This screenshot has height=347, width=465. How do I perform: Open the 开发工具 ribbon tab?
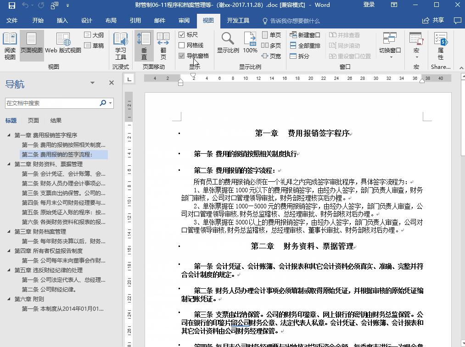coord(238,20)
